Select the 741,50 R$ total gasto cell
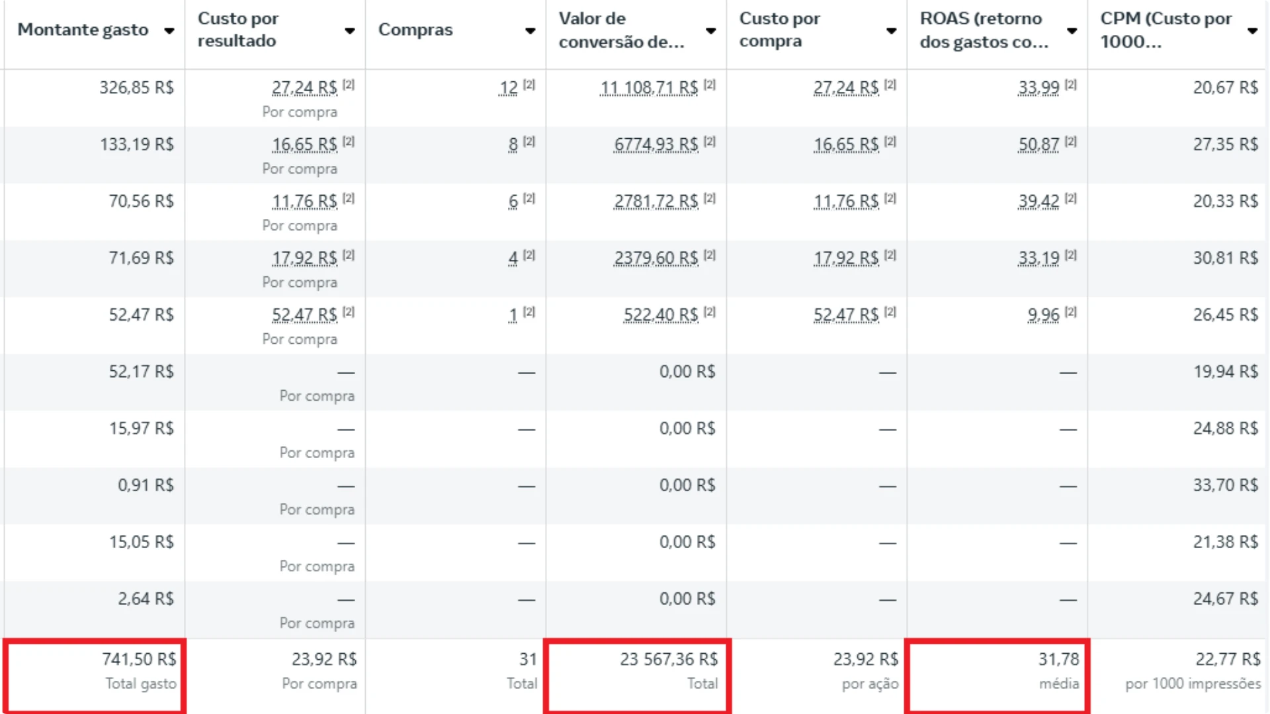This screenshot has width=1270, height=714. pyautogui.click(x=95, y=674)
